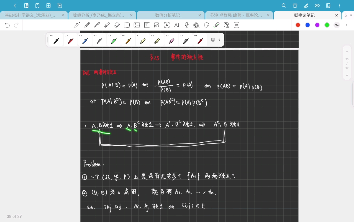Toggle the eye view-mode icon
This screenshot has width=354, height=222.
317,6
